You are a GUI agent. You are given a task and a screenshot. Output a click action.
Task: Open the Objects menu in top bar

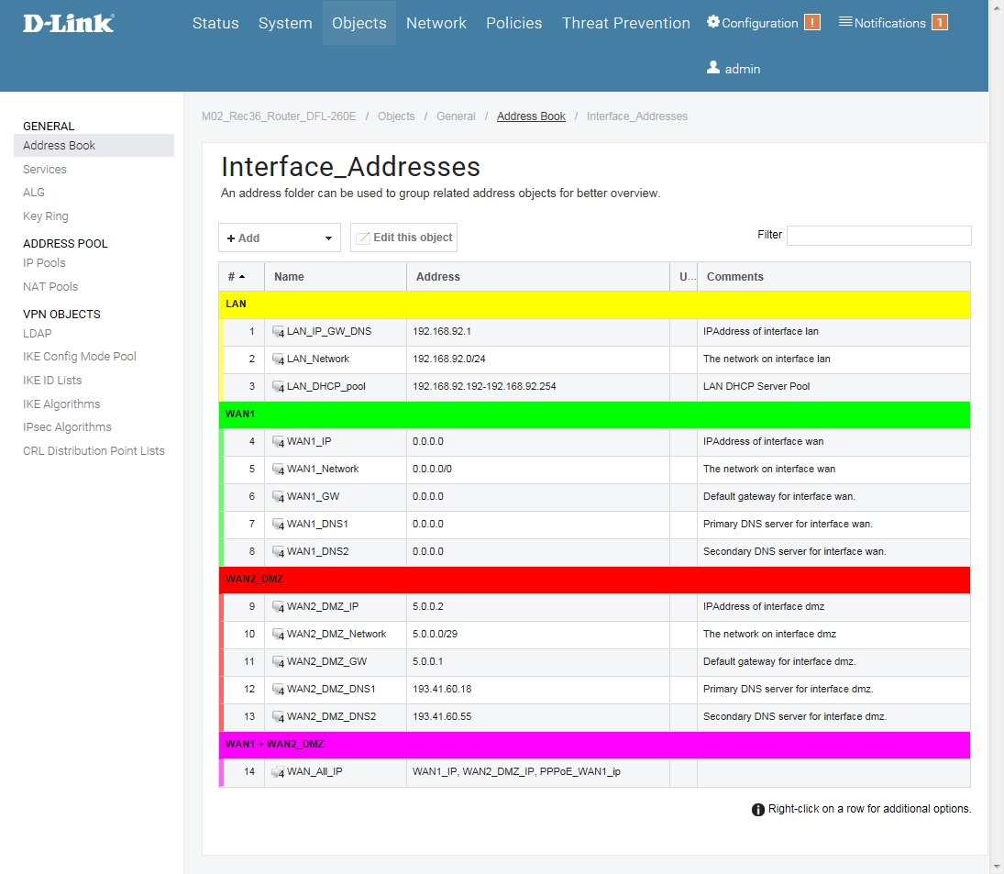point(359,23)
